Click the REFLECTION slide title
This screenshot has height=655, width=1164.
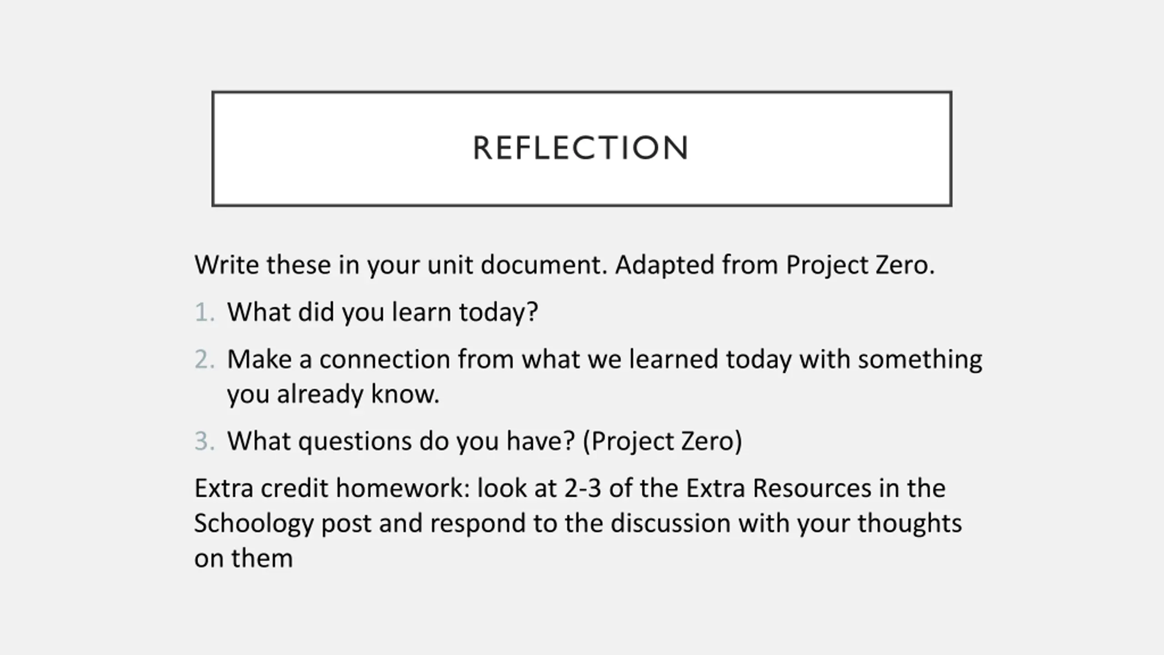point(581,148)
